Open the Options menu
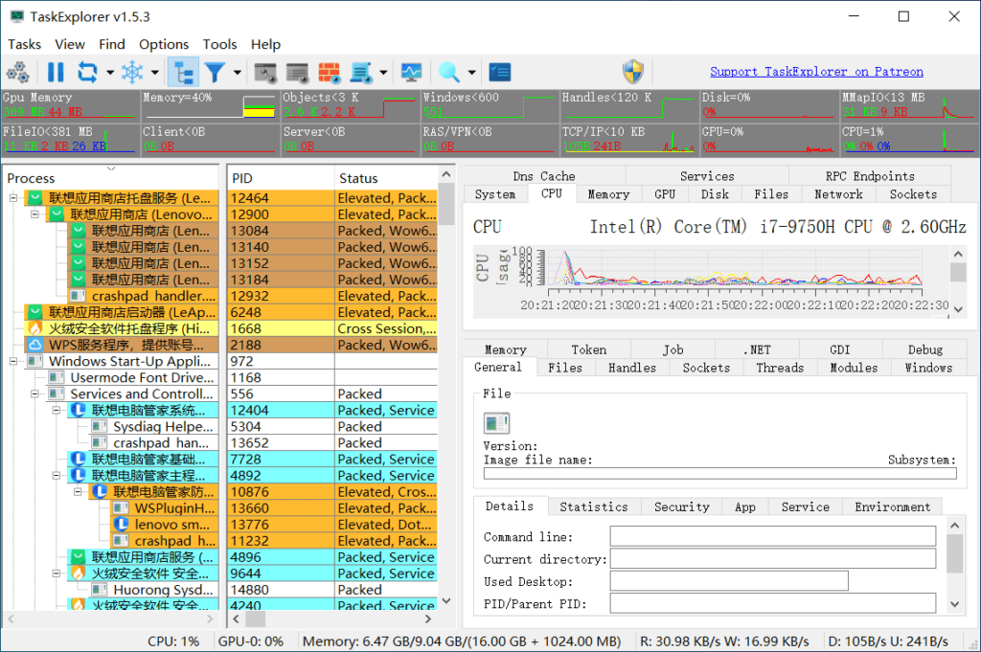This screenshot has width=981, height=652. pos(164,44)
